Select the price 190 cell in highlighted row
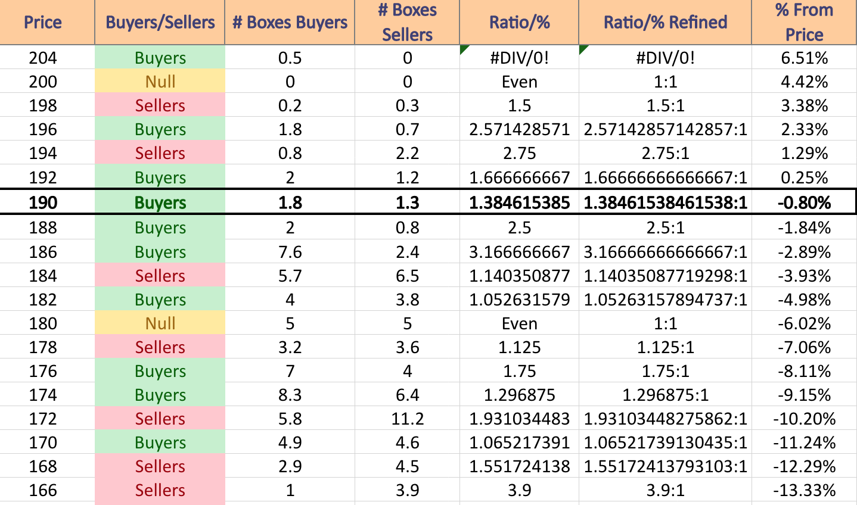 [x=43, y=202]
